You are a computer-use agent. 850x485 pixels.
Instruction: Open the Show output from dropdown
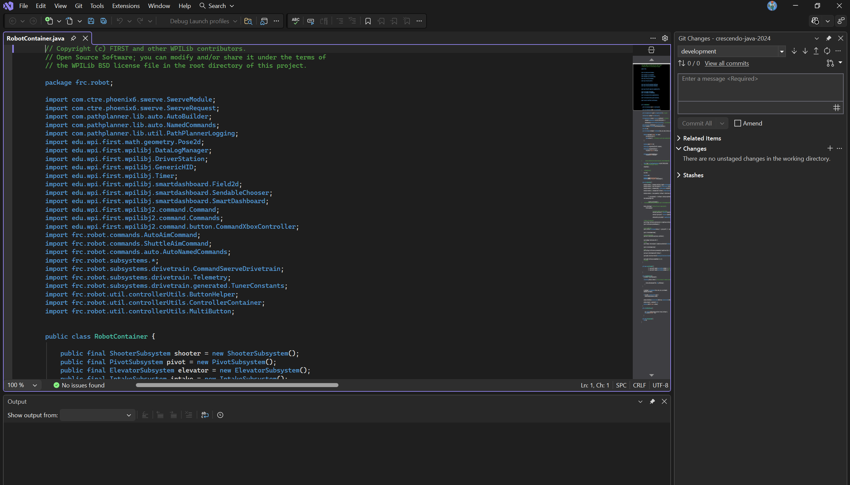point(97,415)
